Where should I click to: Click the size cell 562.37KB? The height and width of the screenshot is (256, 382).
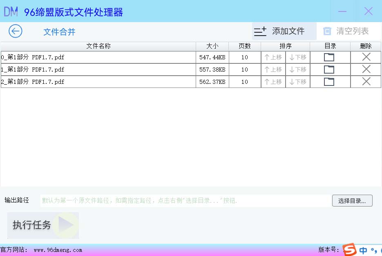point(212,82)
